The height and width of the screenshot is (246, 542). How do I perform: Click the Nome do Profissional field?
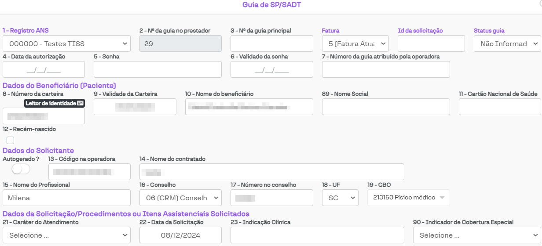pos(66,198)
